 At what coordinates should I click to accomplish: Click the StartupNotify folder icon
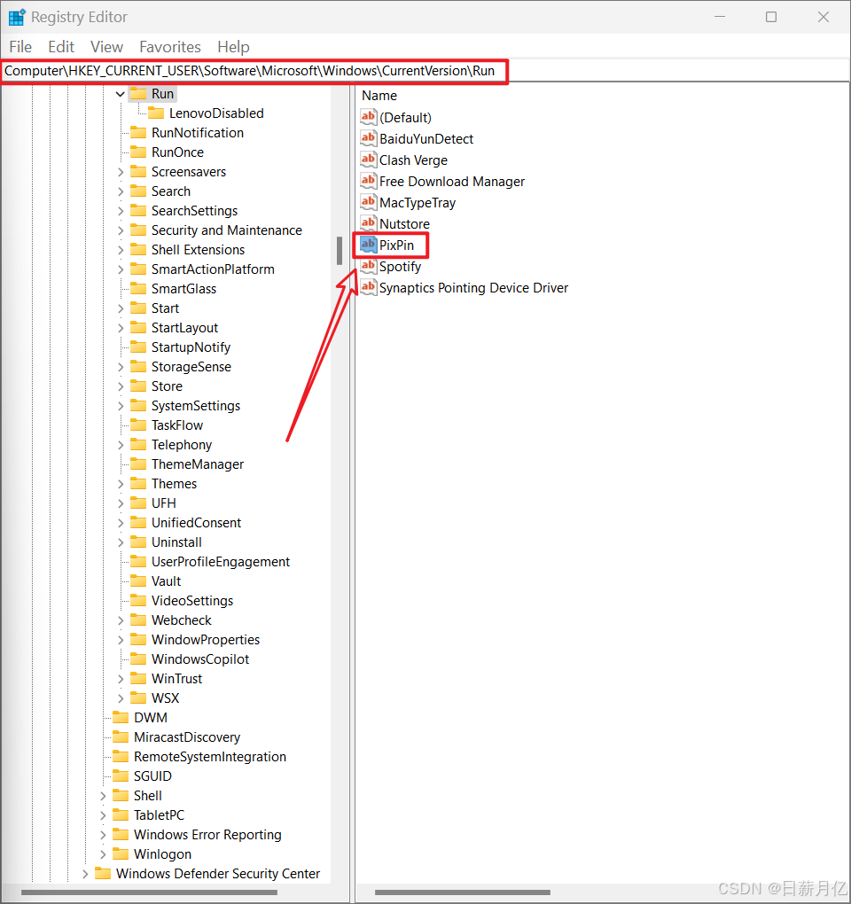(x=137, y=347)
